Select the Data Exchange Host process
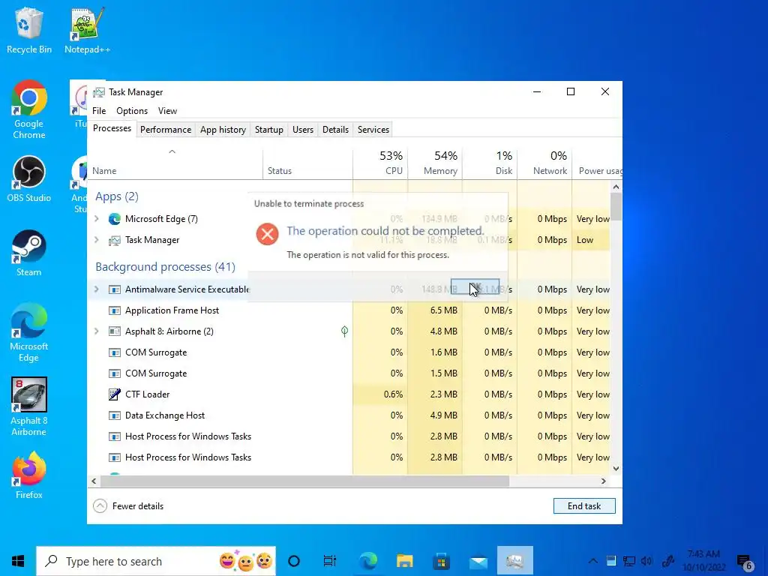 349,415
